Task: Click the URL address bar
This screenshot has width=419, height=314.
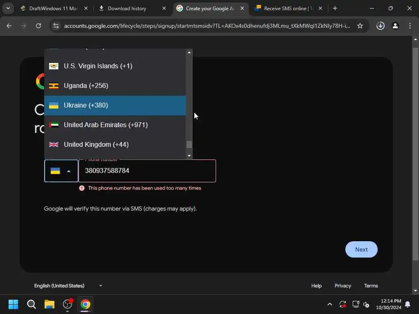Action: coord(207,26)
